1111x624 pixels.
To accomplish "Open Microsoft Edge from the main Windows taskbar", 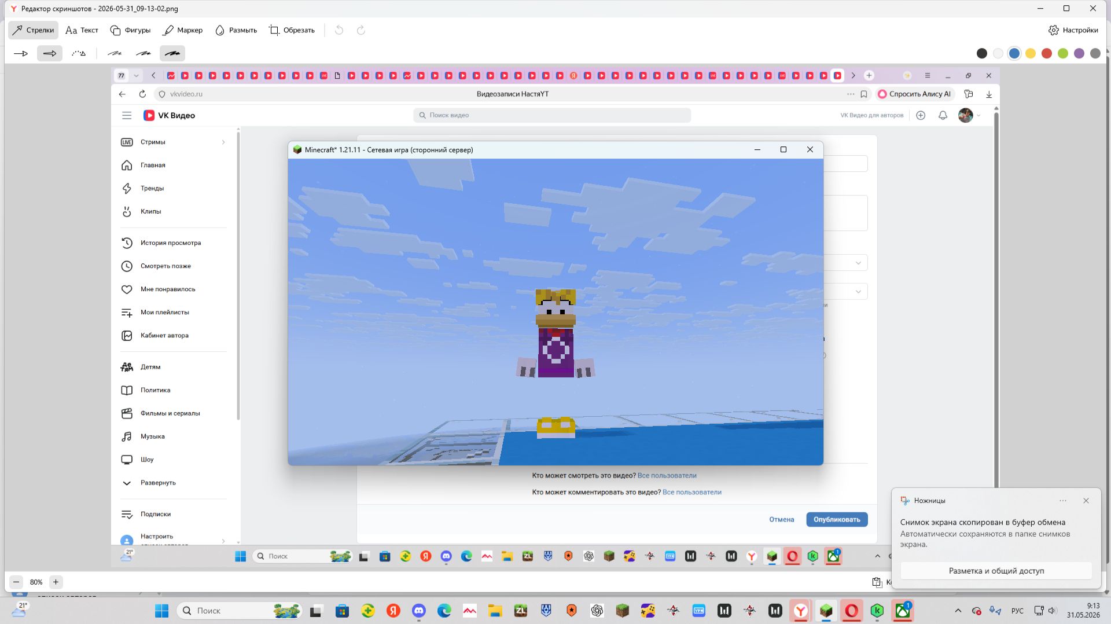I will pos(444,611).
